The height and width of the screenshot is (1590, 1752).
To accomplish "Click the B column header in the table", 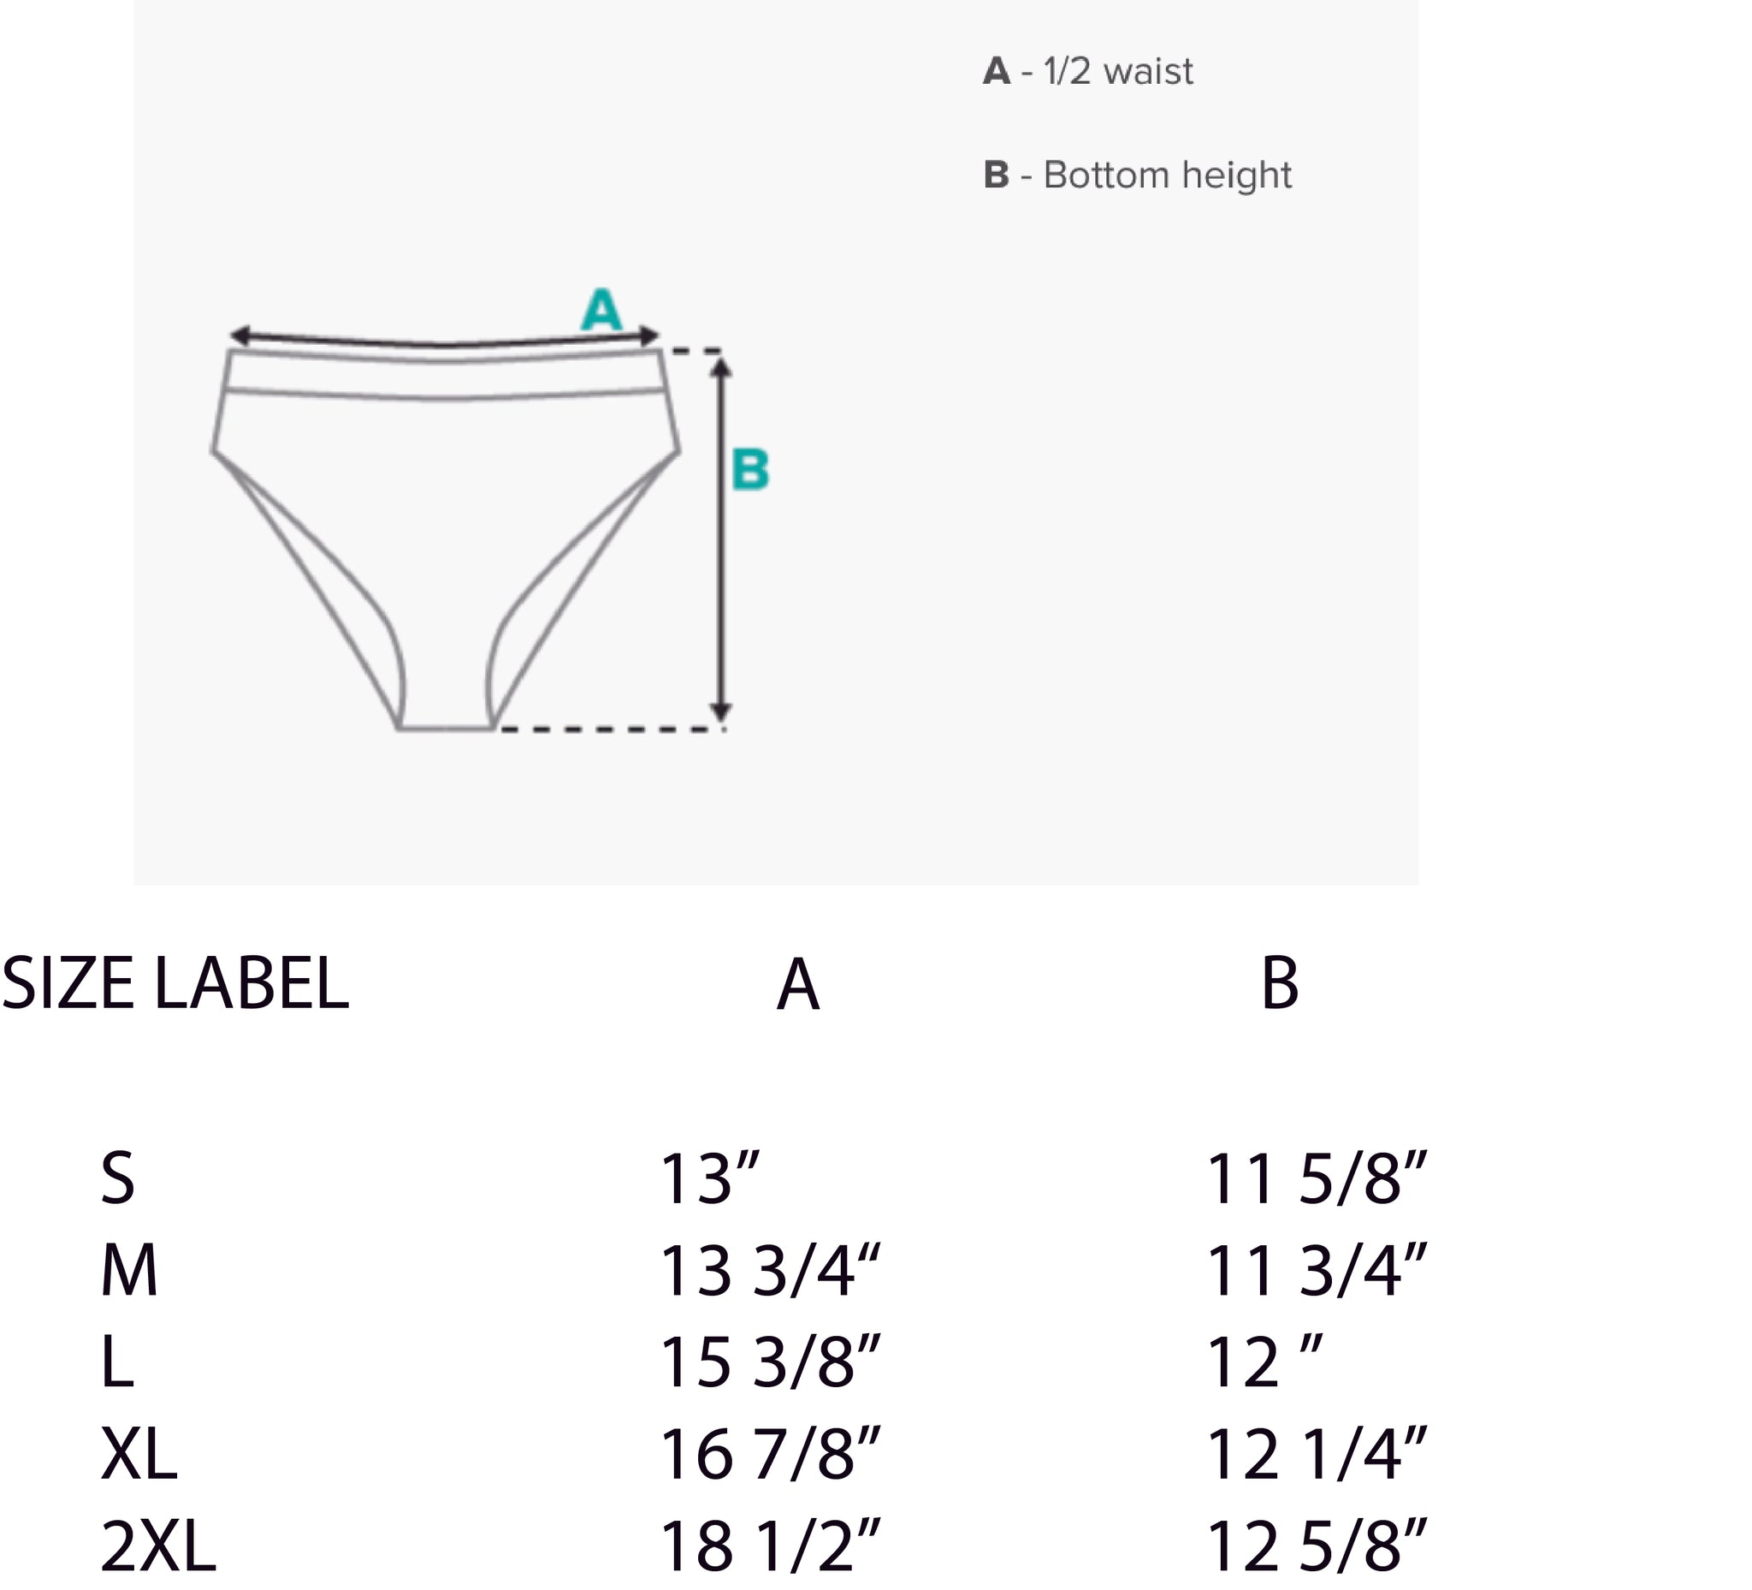I will point(1279,983).
